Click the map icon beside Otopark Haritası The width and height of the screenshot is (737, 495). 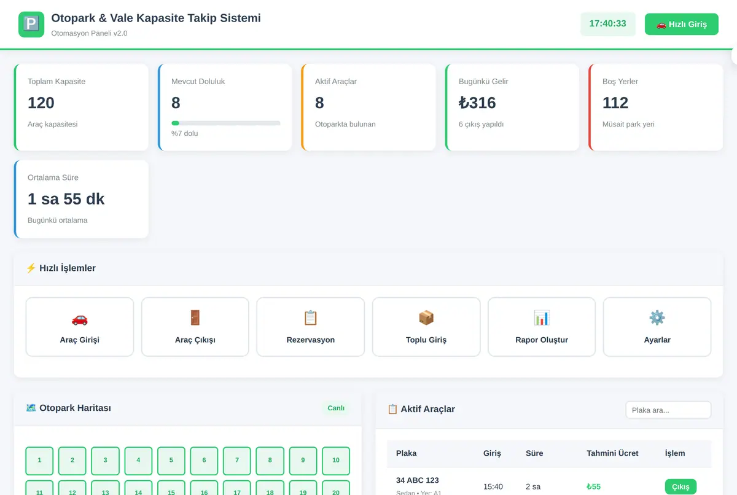coord(31,408)
